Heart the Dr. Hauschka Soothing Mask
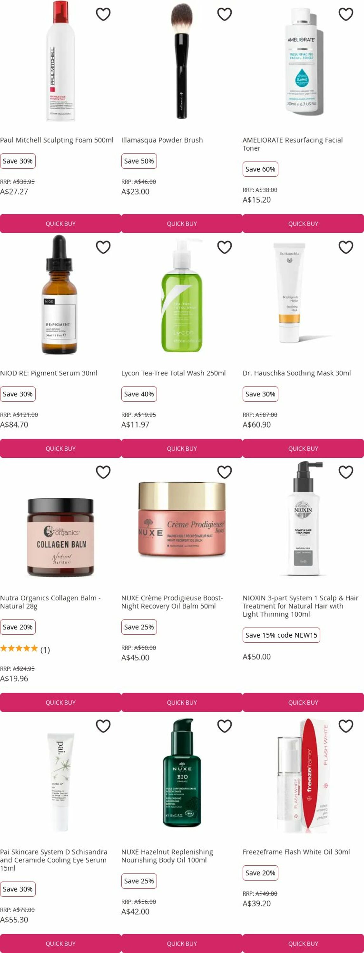The height and width of the screenshot is (953, 364). 346,247
